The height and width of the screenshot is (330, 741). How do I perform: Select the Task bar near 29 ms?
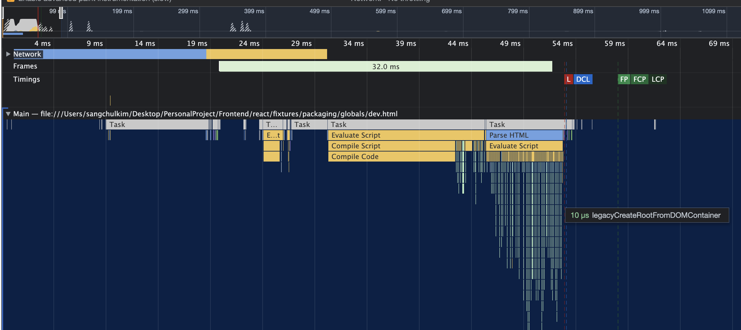pos(309,124)
